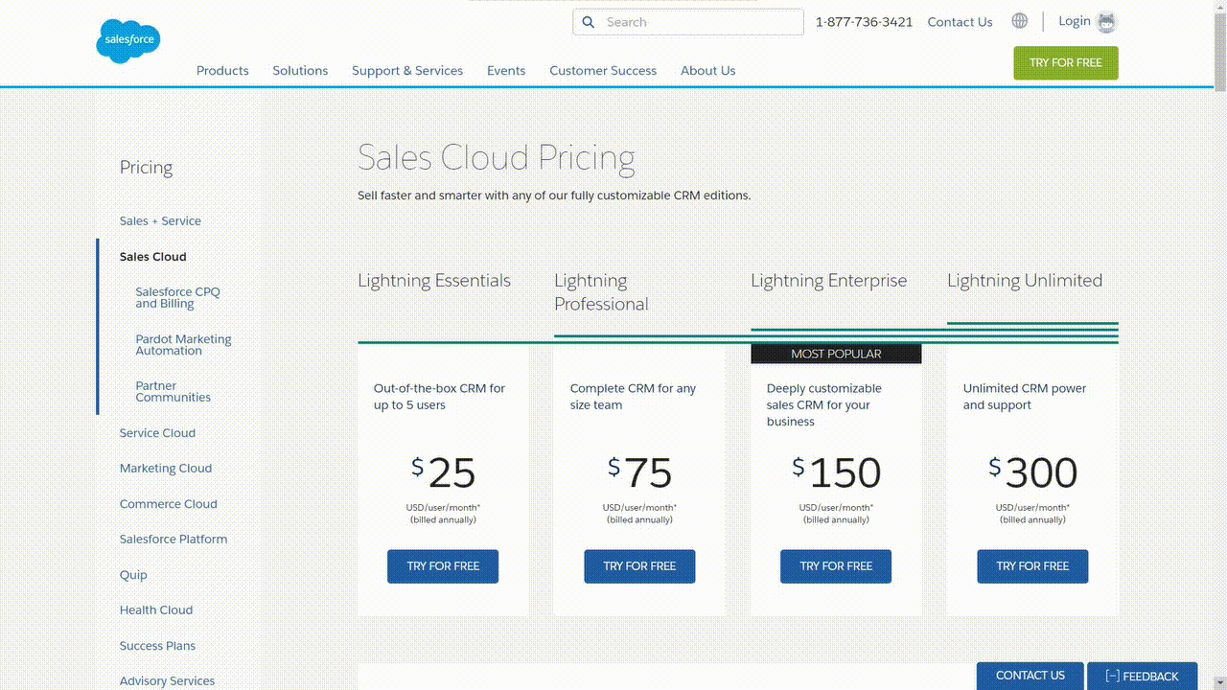Try Lightning Professional for free
The width and height of the screenshot is (1227, 690).
639,566
